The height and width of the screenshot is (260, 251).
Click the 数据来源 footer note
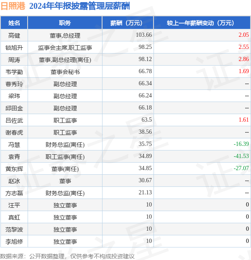pos(67,256)
